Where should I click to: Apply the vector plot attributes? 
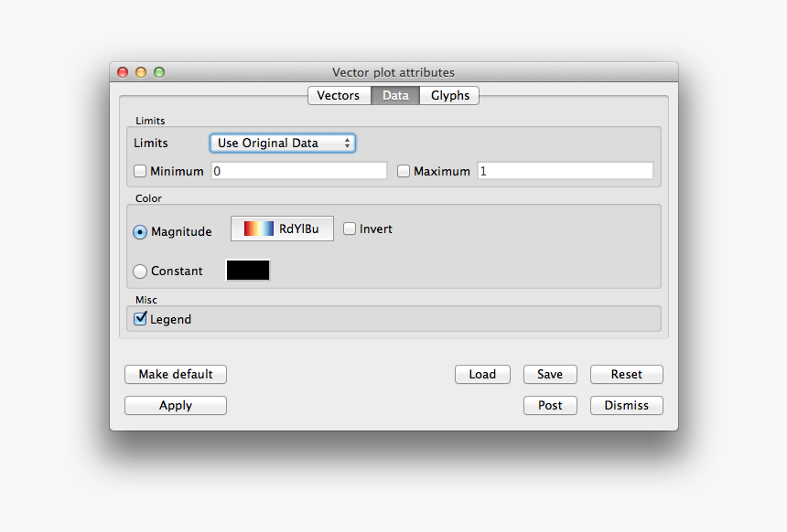[x=175, y=405]
